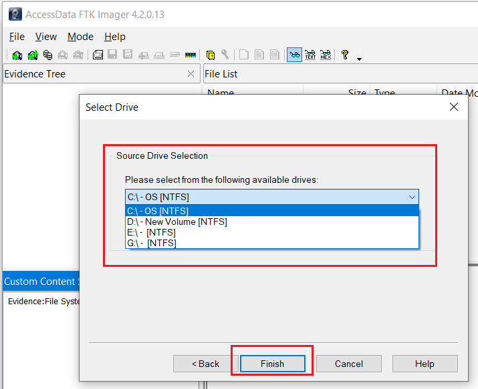Screen dimensions: 478x389
Task: Click the Name column header in File List
Action: pyautogui.click(x=253, y=91)
